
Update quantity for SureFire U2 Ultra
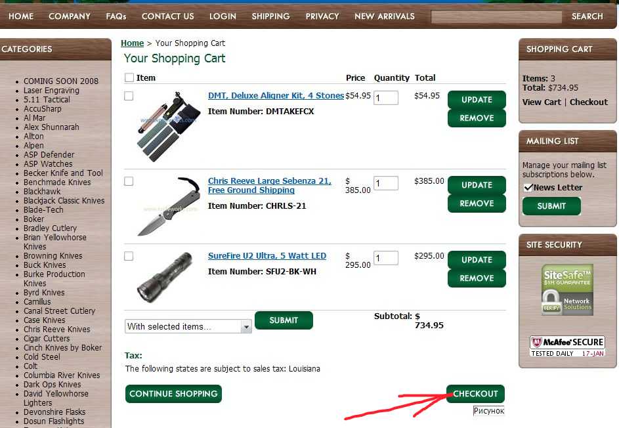pyautogui.click(x=477, y=260)
